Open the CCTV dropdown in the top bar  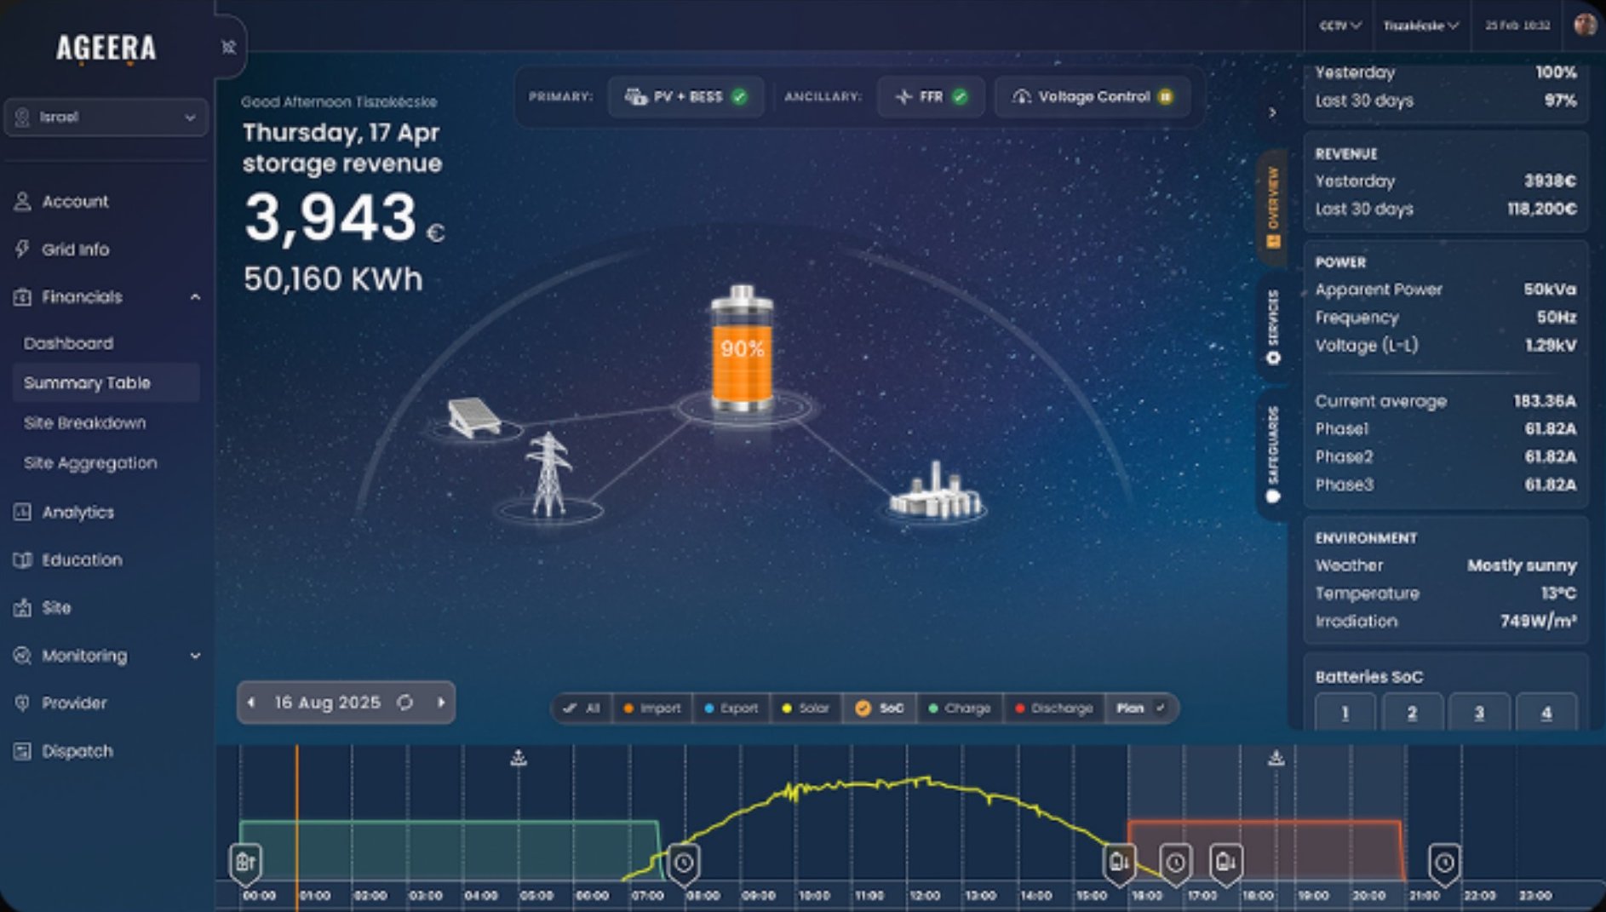click(1339, 26)
